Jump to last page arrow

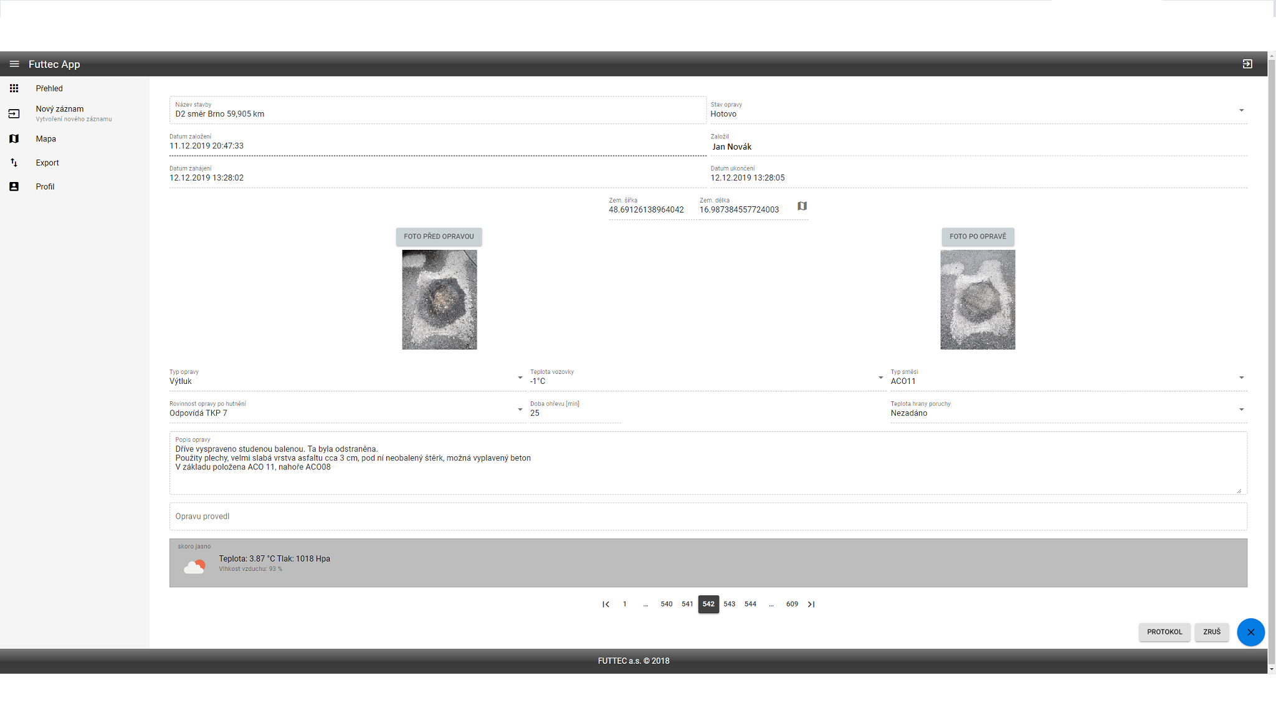pyautogui.click(x=811, y=604)
